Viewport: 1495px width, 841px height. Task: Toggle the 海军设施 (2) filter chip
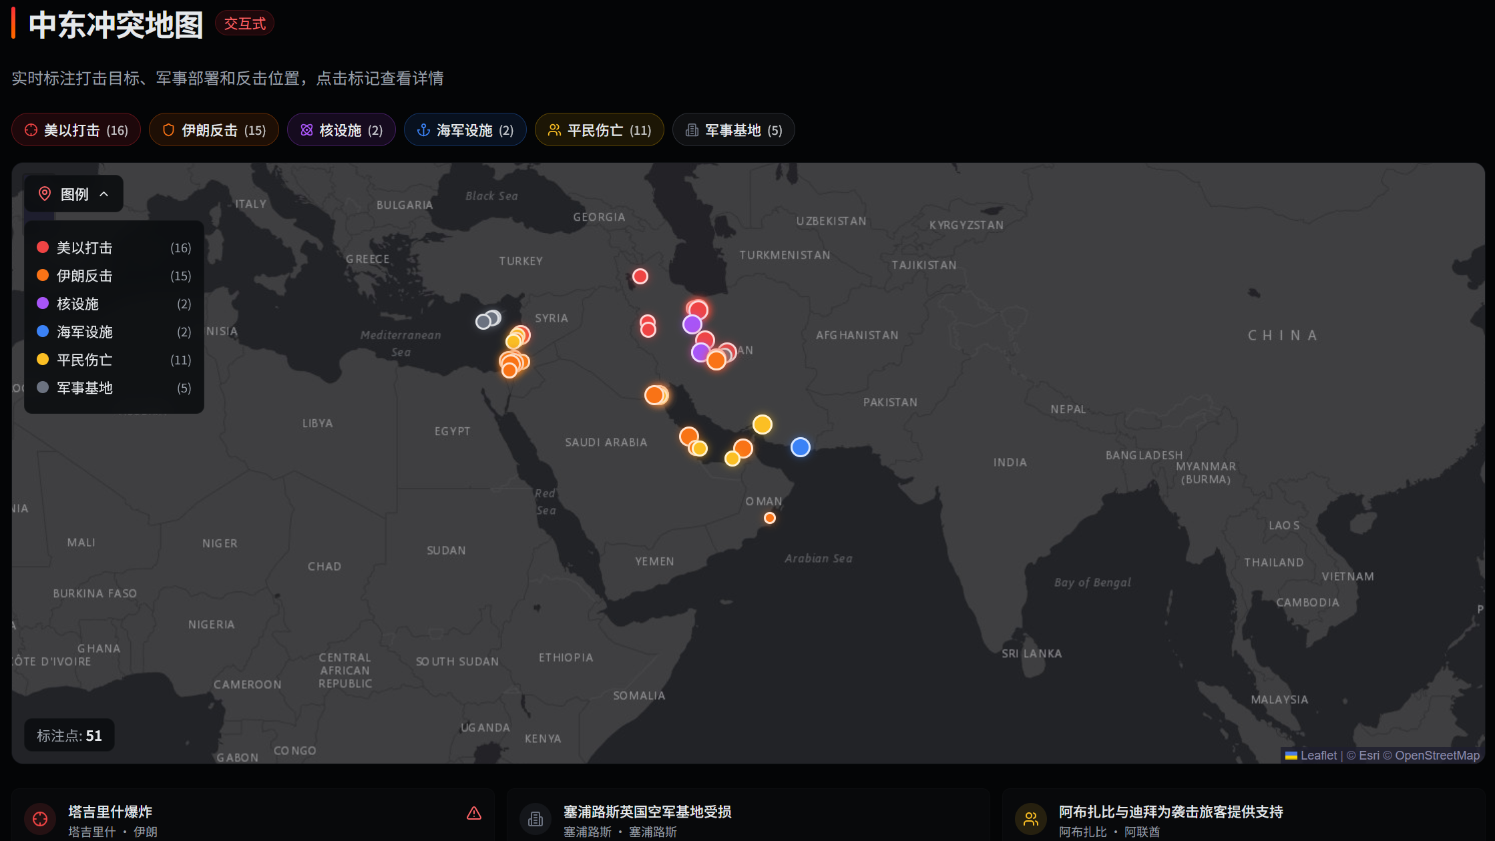coord(465,130)
